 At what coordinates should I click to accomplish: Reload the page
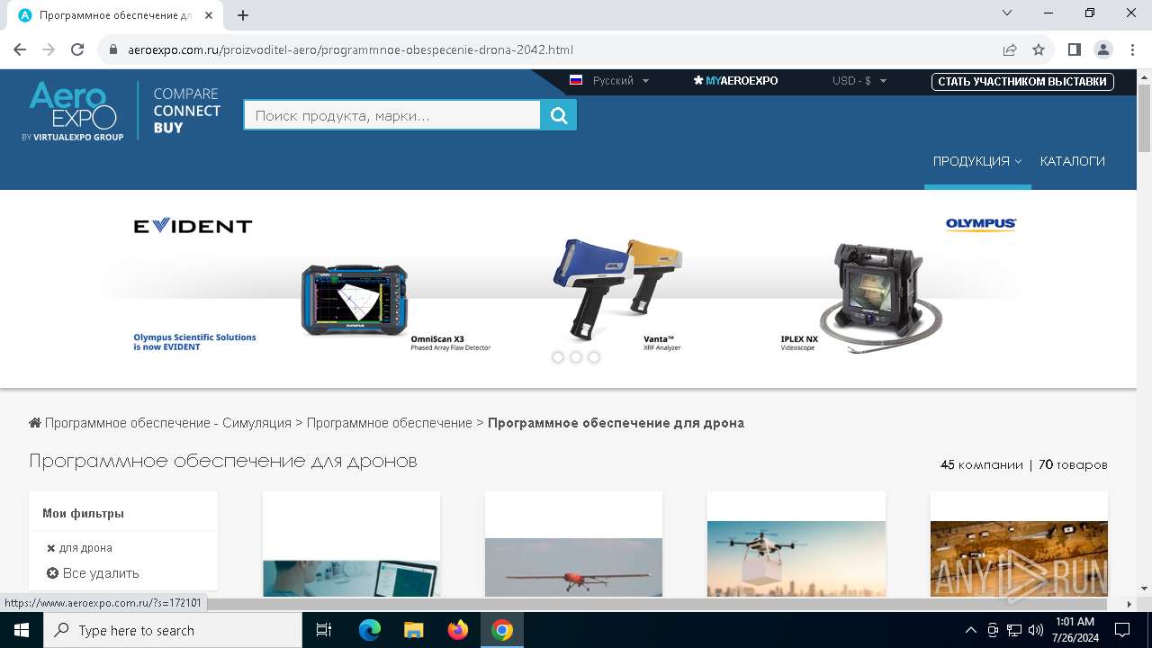[x=77, y=49]
